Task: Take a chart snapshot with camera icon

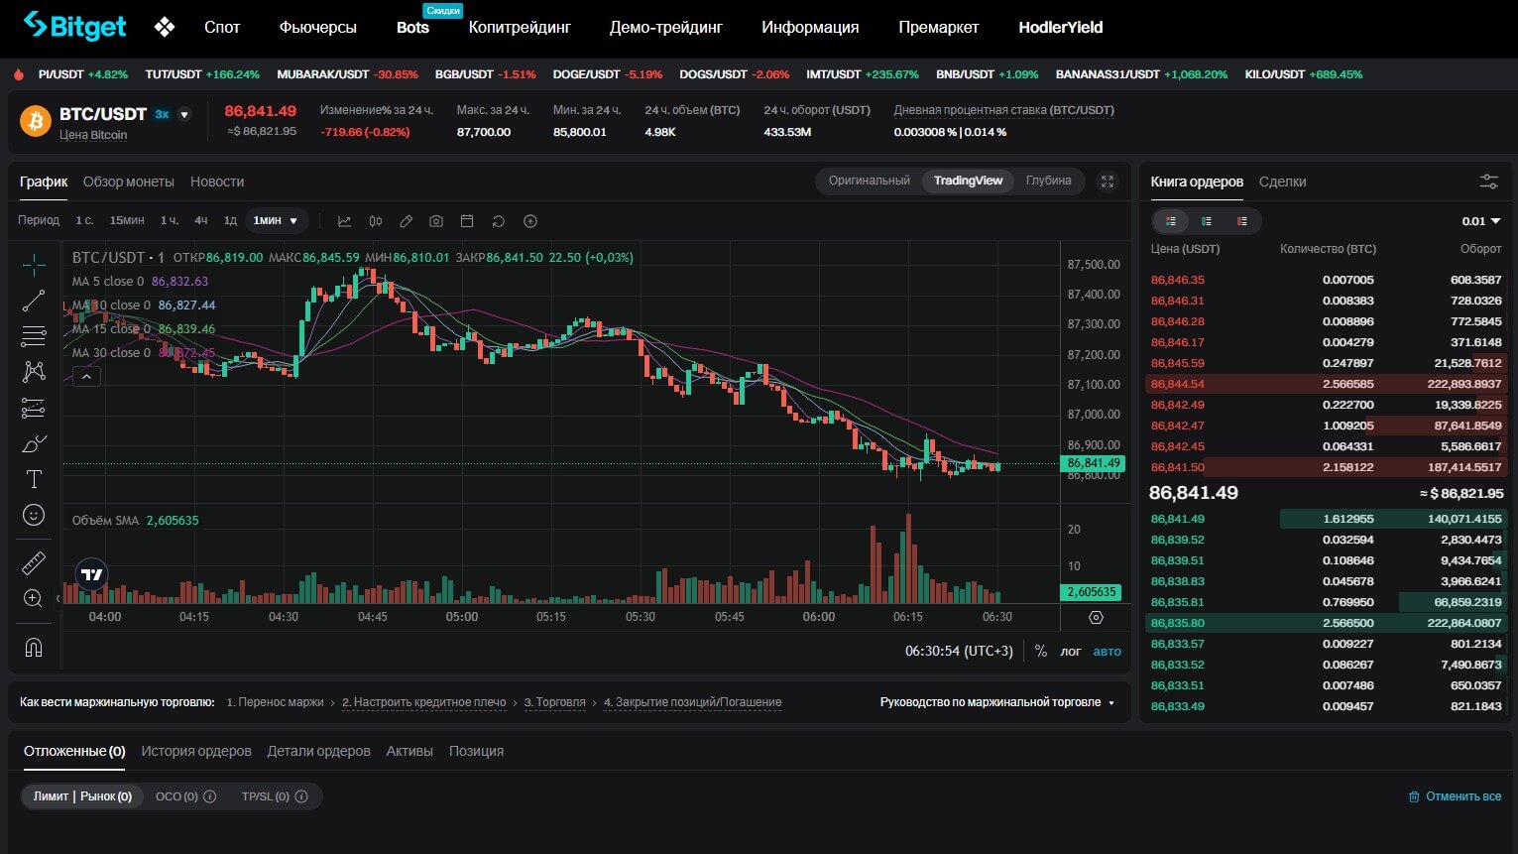Action: click(x=436, y=221)
